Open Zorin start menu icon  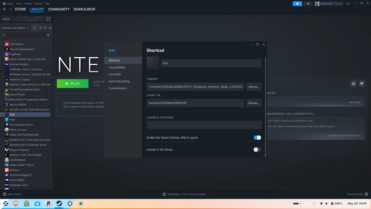[x=5, y=203]
